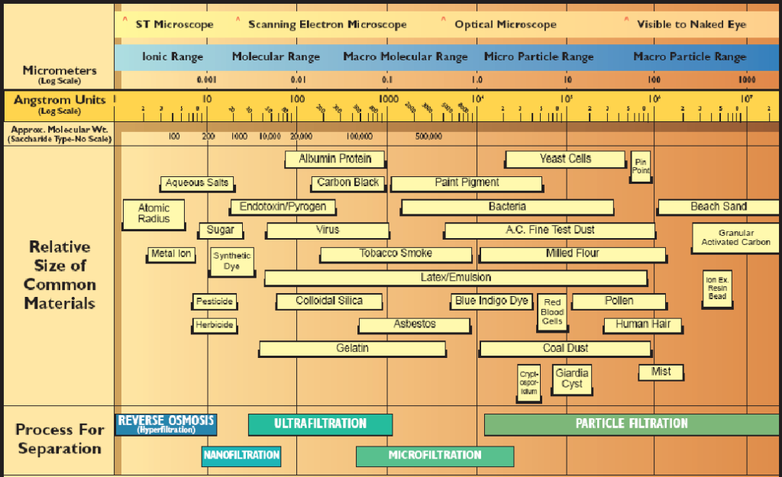
Task: Click the Yeast Cells label
Action: click(x=565, y=159)
